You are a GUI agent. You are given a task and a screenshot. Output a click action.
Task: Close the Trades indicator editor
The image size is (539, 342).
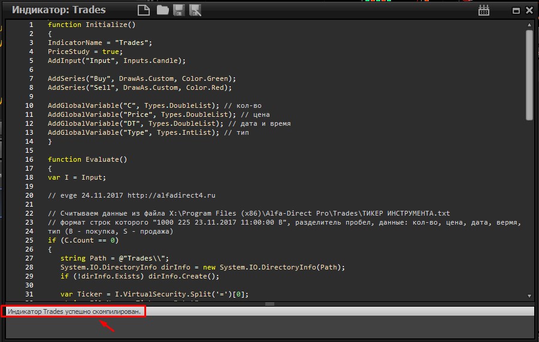pyautogui.click(x=529, y=10)
